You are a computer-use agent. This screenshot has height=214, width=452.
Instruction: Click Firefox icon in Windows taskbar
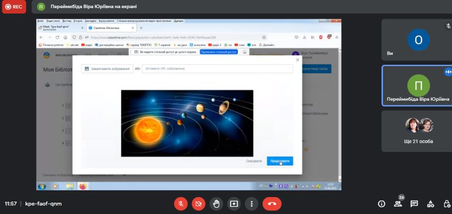tap(83, 186)
